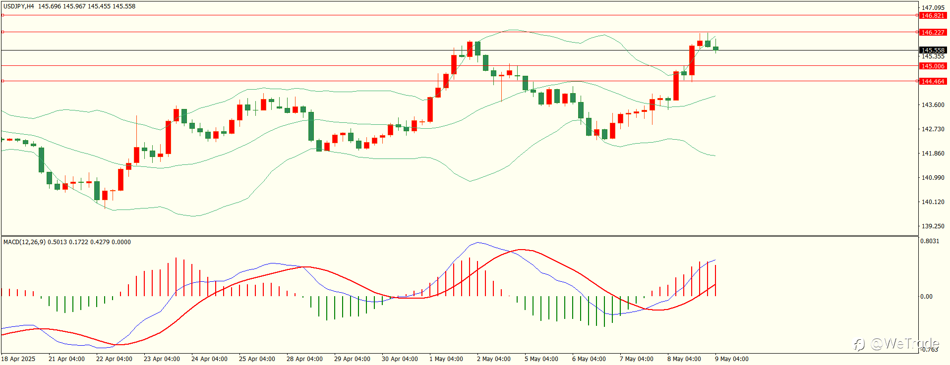
Task: Click the red 146.821 price tag
Action: (933, 16)
